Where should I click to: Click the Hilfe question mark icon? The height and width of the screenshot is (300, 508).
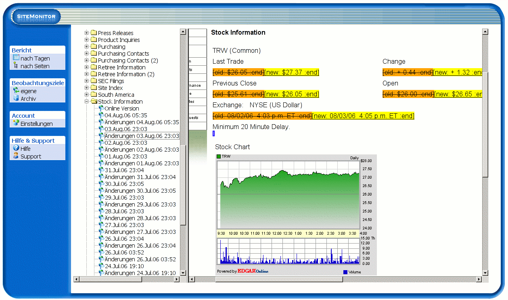pyautogui.click(x=16, y=148)
